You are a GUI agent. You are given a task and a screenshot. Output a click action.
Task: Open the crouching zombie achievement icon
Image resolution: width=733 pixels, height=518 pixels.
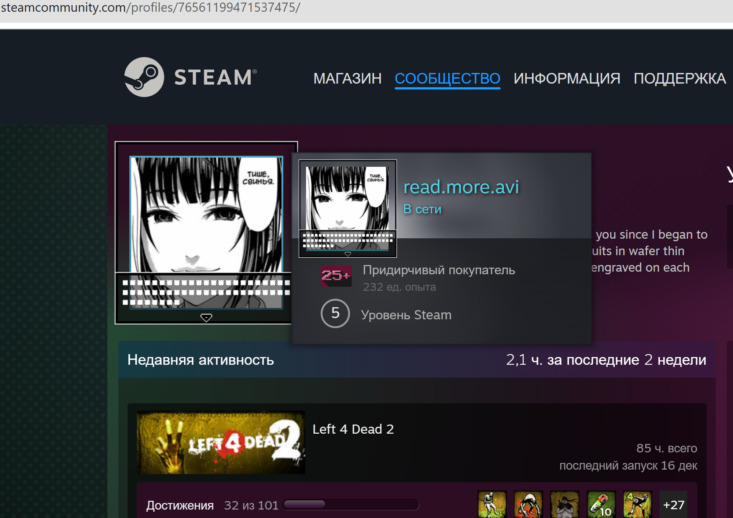(528, 504)
